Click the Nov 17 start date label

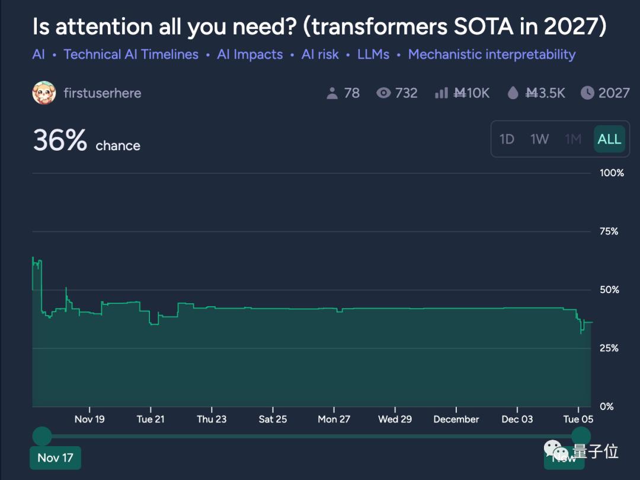(55, 457)
